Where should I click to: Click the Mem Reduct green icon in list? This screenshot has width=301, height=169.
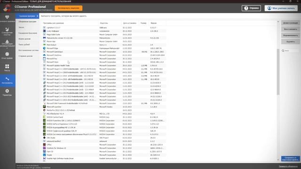point(44,45)
